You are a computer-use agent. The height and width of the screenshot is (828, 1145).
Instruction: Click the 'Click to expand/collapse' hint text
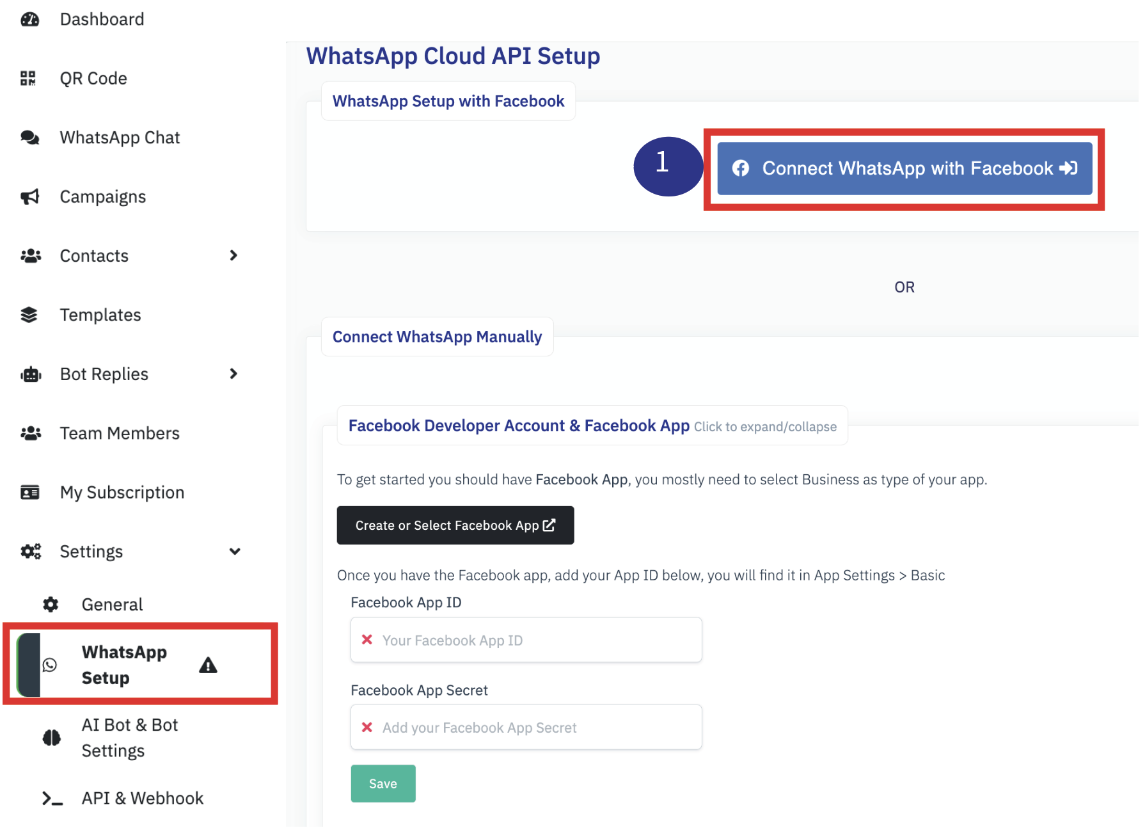point(765,427)
